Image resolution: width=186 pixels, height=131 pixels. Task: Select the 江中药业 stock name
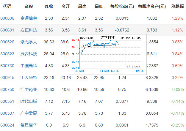click(x=29, y=89)
